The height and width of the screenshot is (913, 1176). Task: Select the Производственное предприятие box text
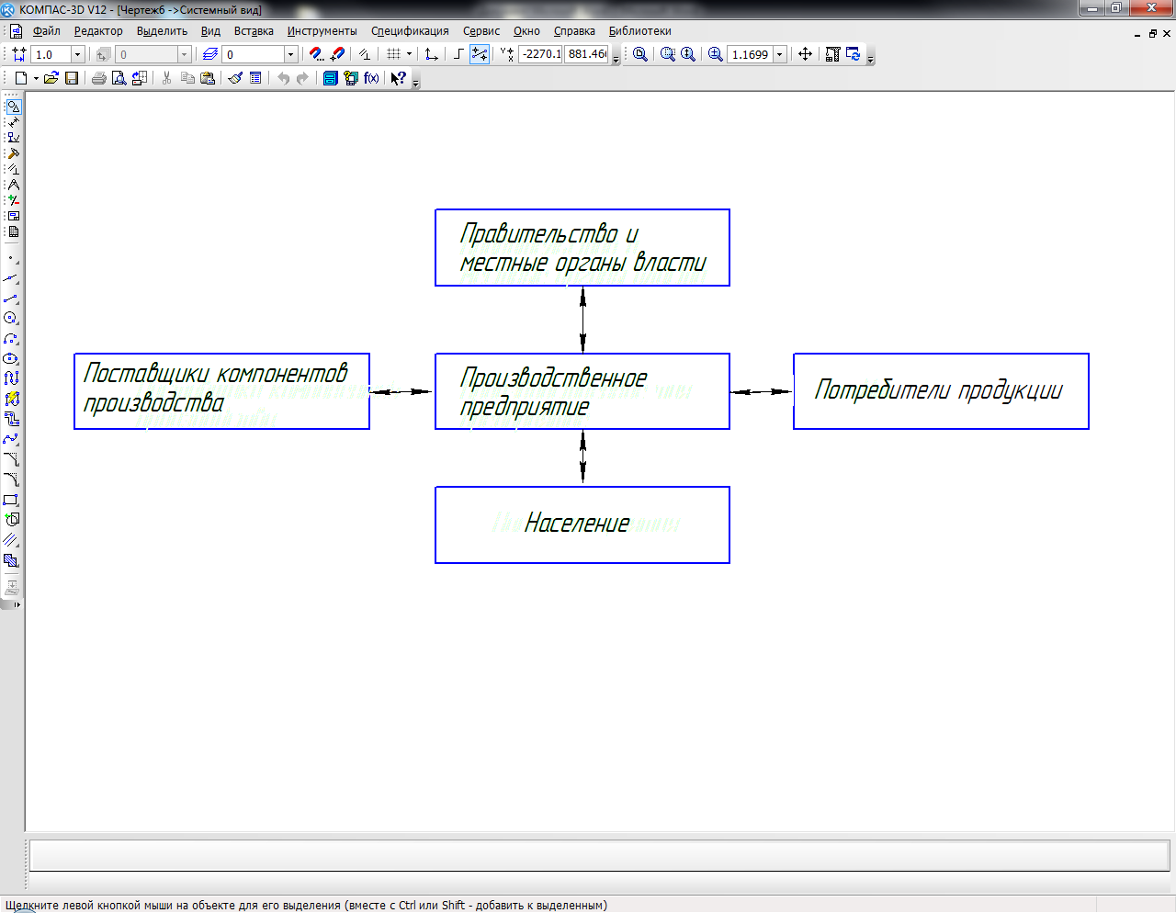553,392
